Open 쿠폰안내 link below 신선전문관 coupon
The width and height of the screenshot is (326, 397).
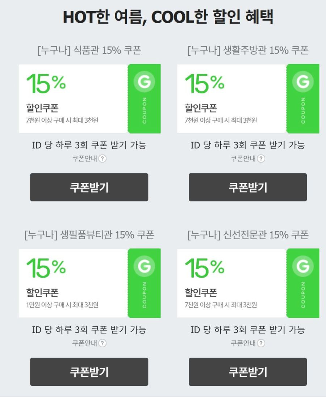243,343
